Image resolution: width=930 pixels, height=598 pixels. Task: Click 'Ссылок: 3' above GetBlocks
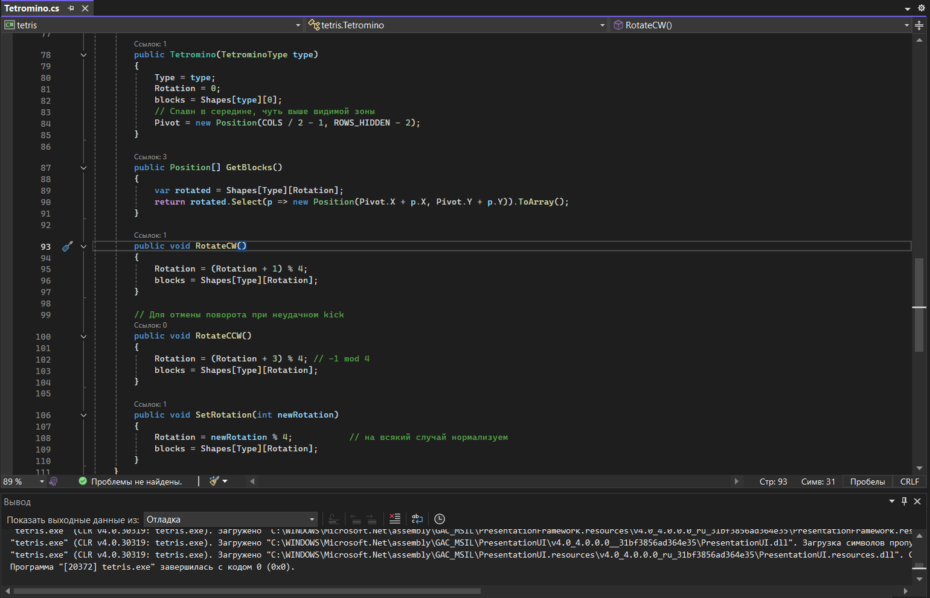click(x=150, y=157)
